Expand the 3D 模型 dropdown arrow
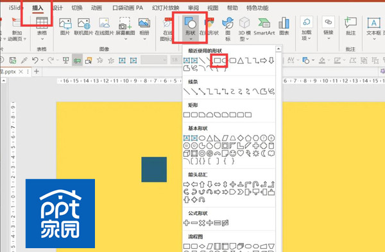Viewport: 385px width, 252px height. [x=247, y=38]
